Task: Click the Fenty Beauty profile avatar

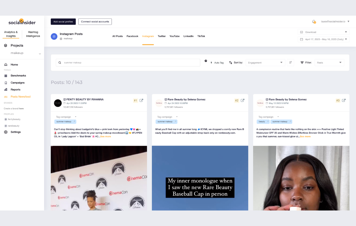Action: [58, 103]
